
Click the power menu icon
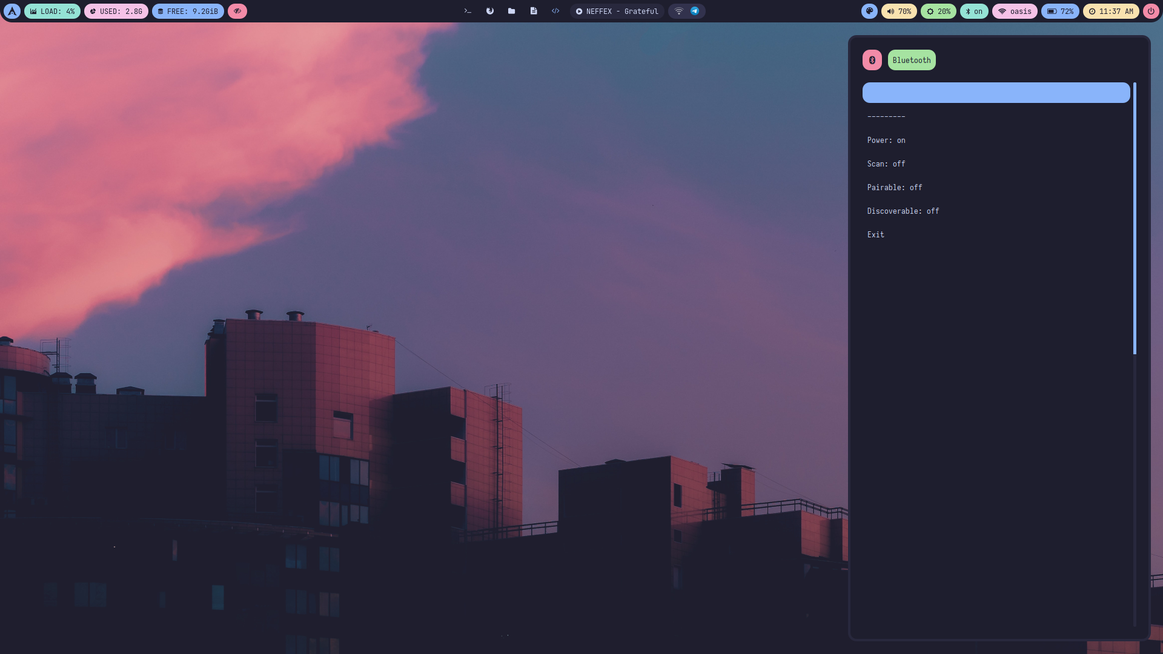point(1151,11)
